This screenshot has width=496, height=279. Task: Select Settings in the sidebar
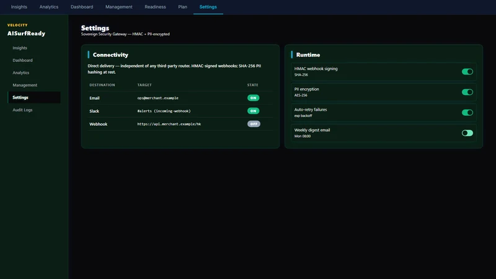coord(34,97)
